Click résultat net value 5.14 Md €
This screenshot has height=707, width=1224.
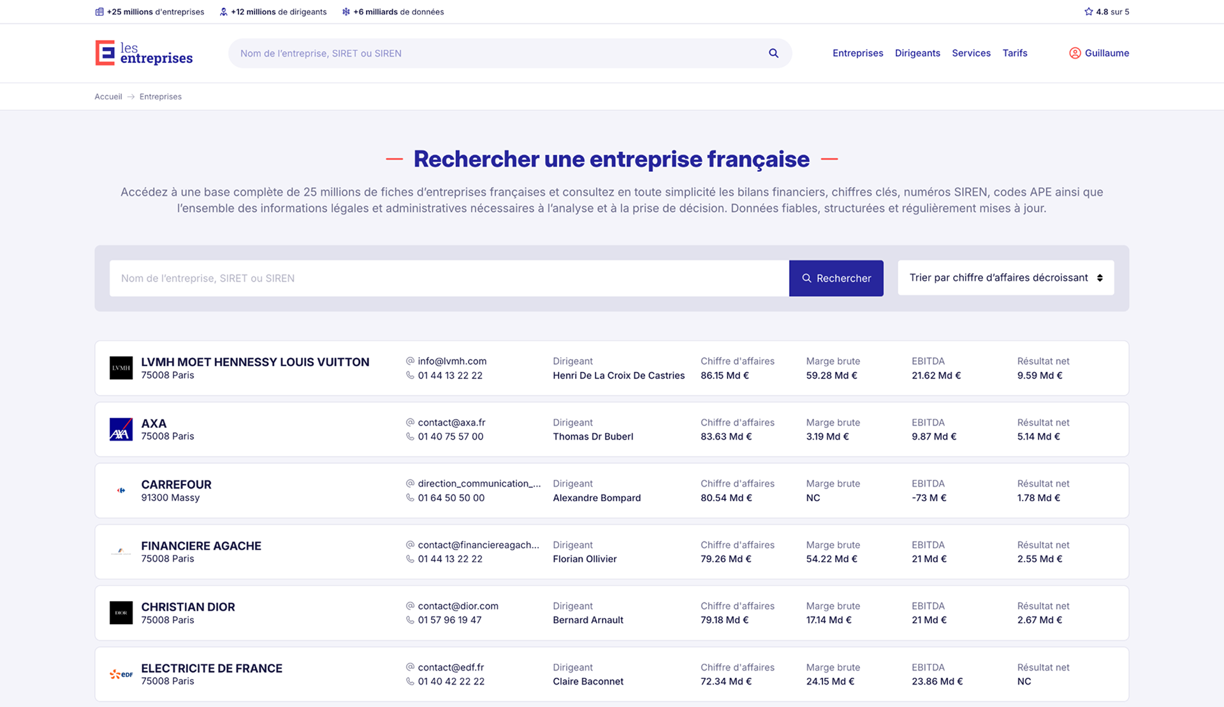(1038, 437)
